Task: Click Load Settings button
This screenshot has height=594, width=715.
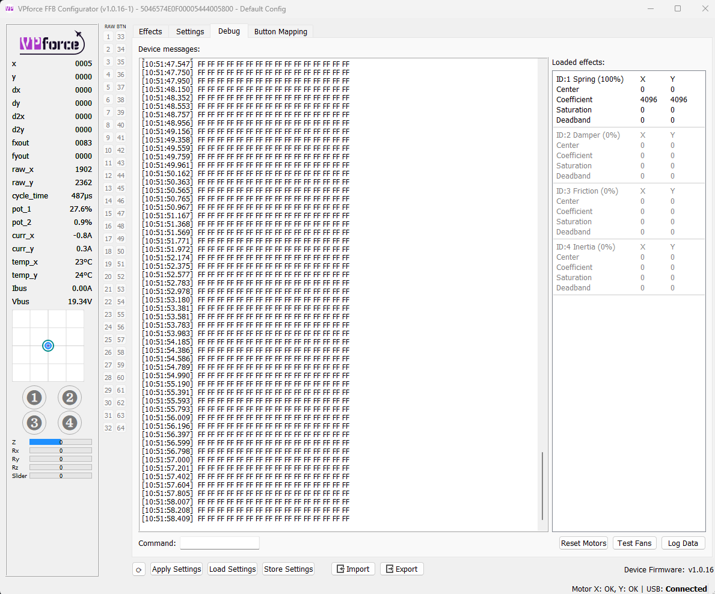Action: pyautogui.click(x=233, y=569)
